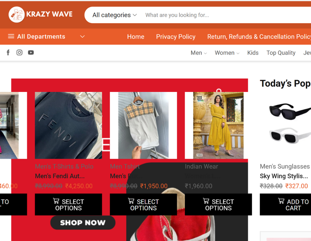311x241 pixels.
Task: Click the All Departments hamburger icon
Action: click(x=11, y=36)
